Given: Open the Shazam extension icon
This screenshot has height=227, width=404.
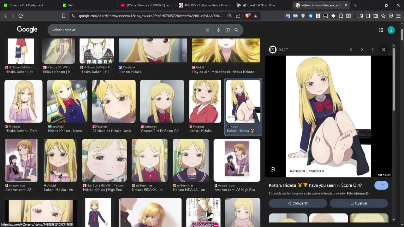Looking at the screenshot, I should [x=311, y=16].
